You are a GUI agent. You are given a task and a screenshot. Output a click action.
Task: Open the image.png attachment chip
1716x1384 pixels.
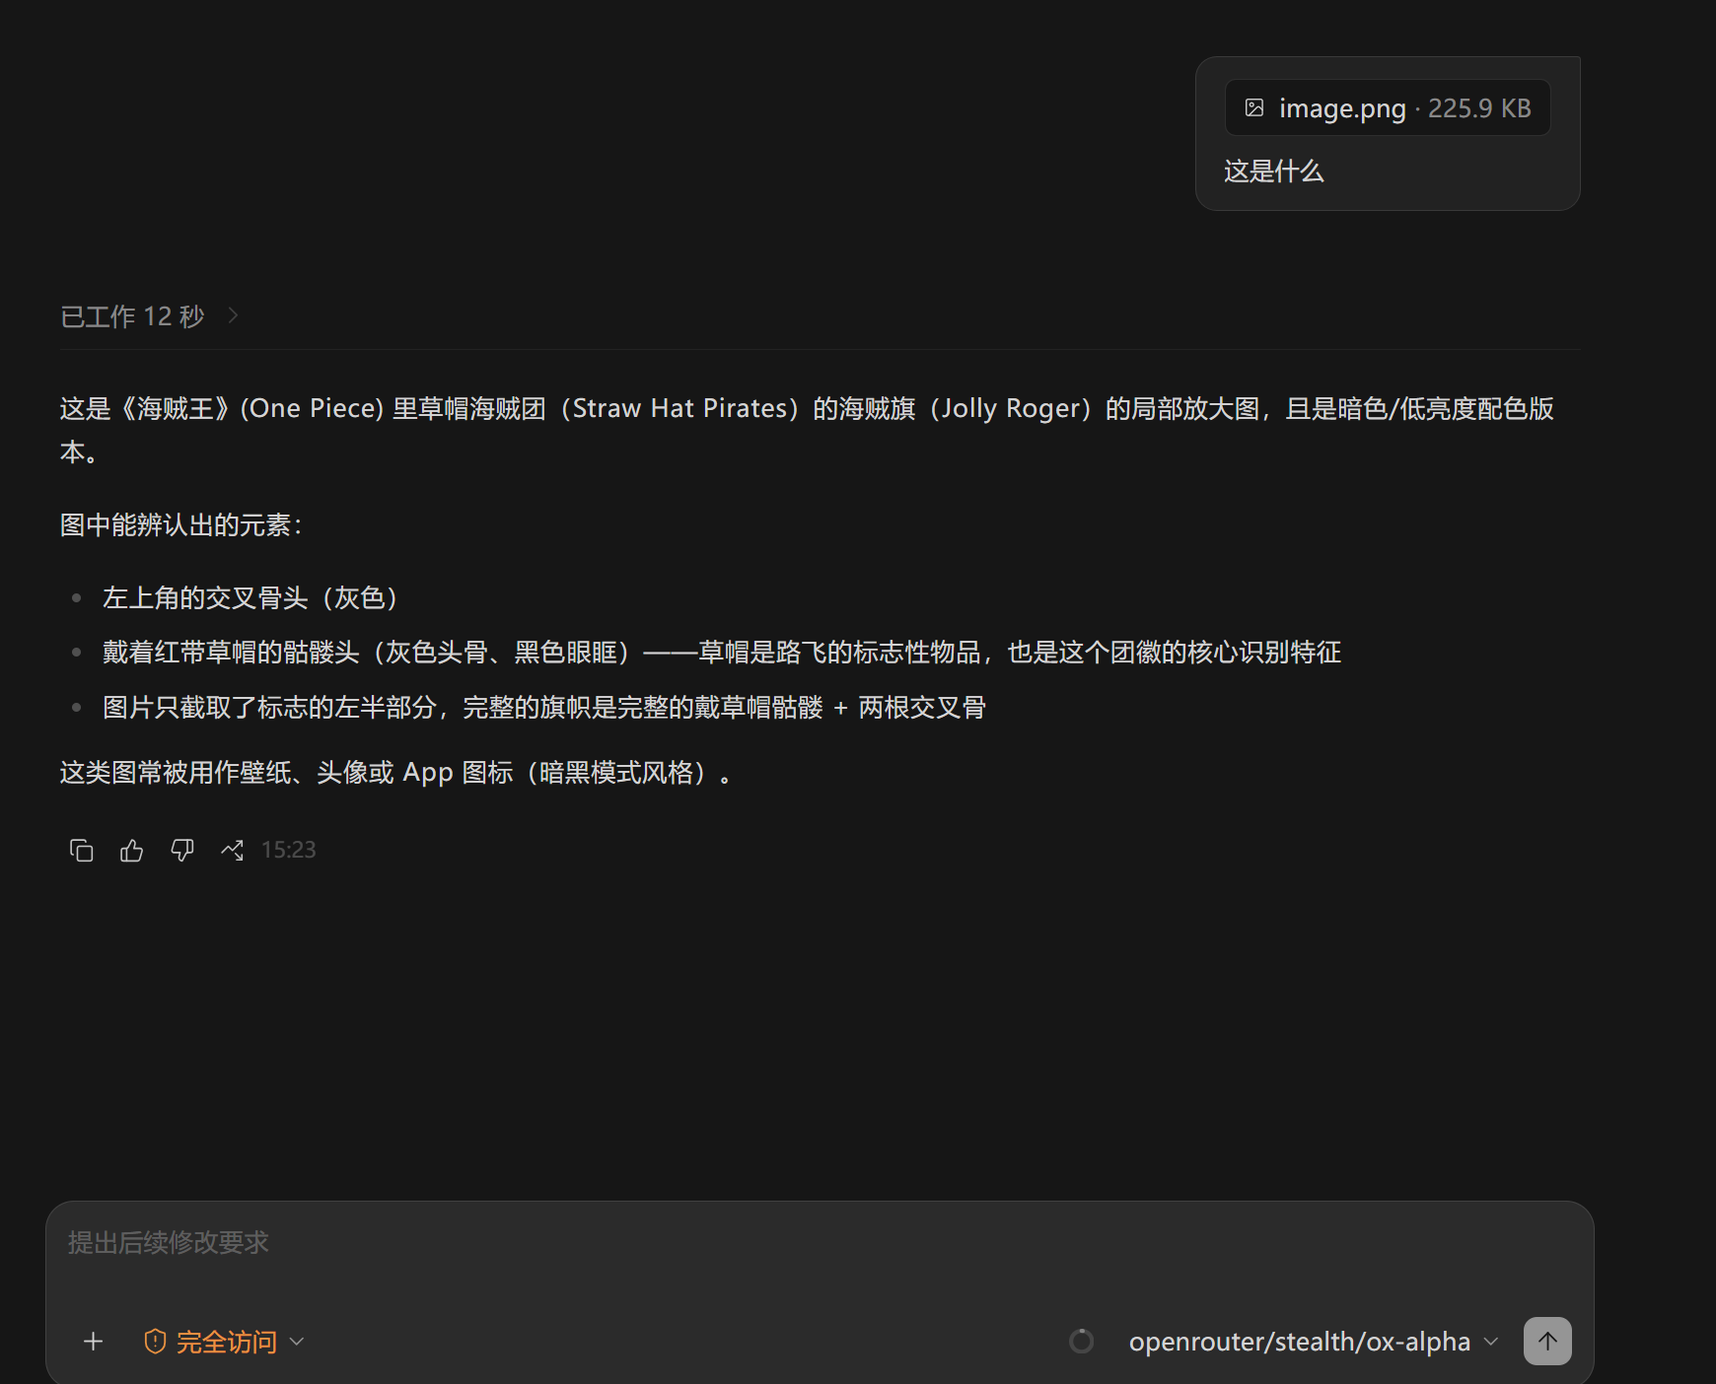[x=1388, y=107]
